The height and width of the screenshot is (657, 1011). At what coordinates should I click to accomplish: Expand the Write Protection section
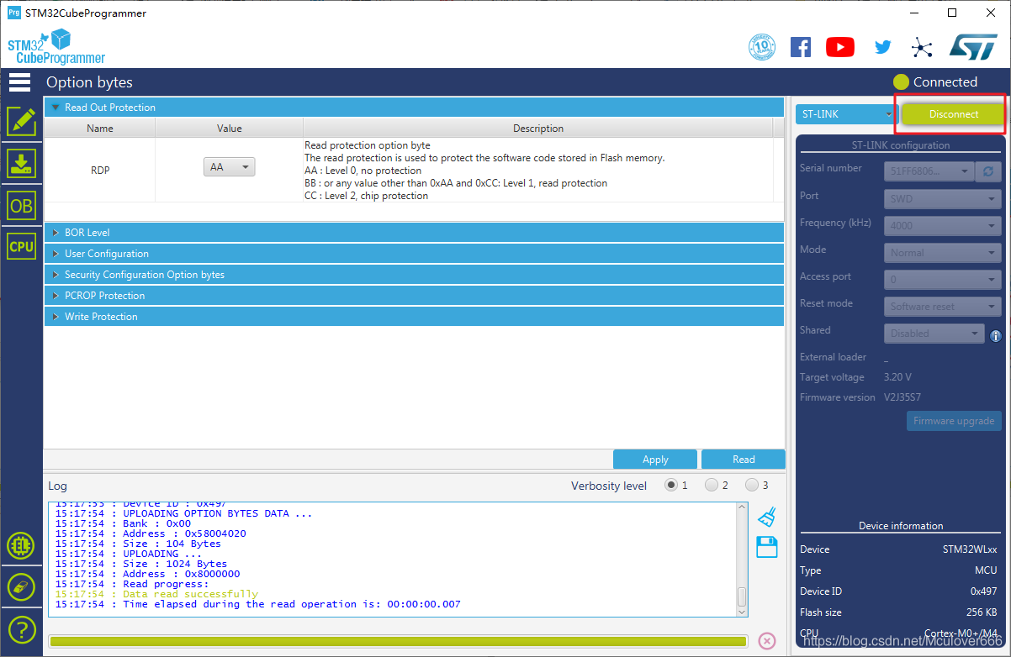[x=414, y=317]
